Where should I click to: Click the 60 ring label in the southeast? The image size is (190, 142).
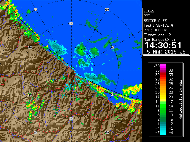tap(107, 132)
